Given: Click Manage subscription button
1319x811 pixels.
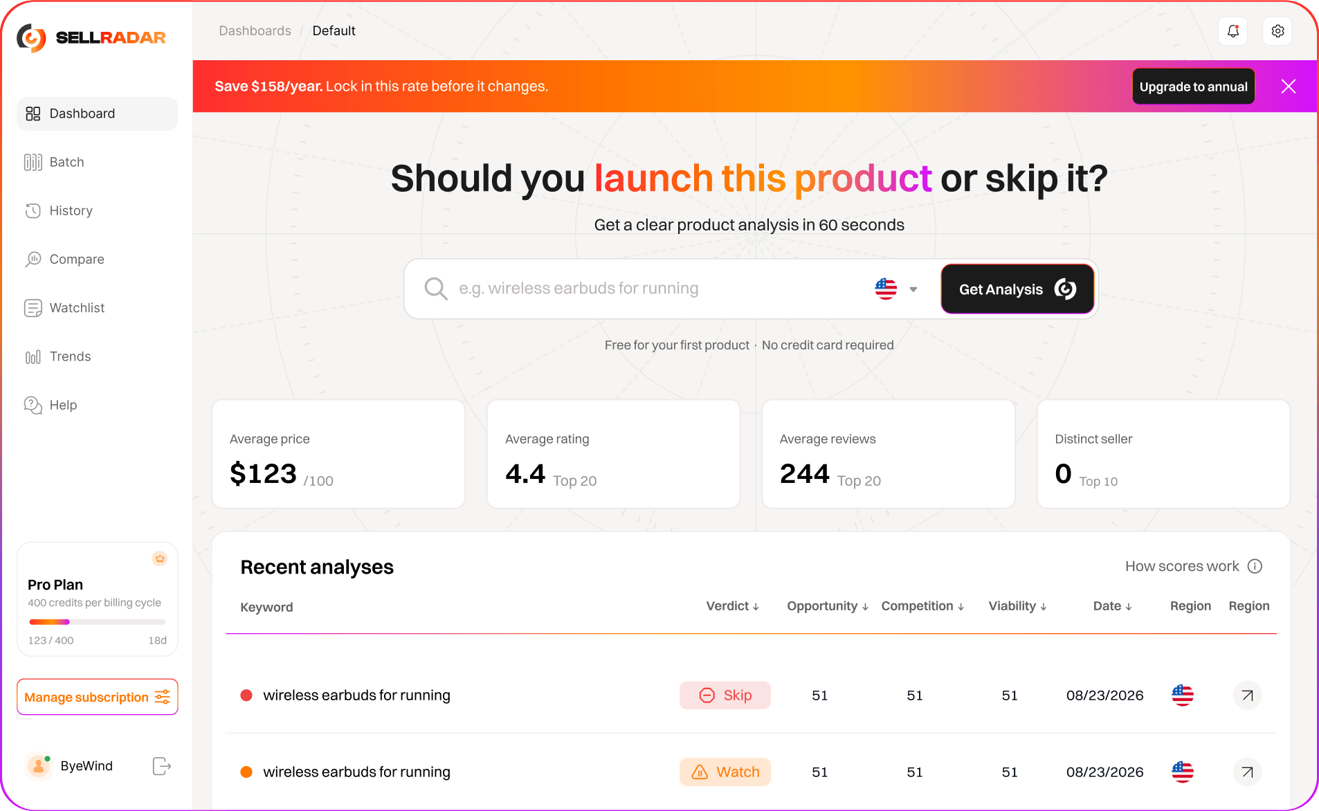Looking at the screenshot, I should click(97, 697).
